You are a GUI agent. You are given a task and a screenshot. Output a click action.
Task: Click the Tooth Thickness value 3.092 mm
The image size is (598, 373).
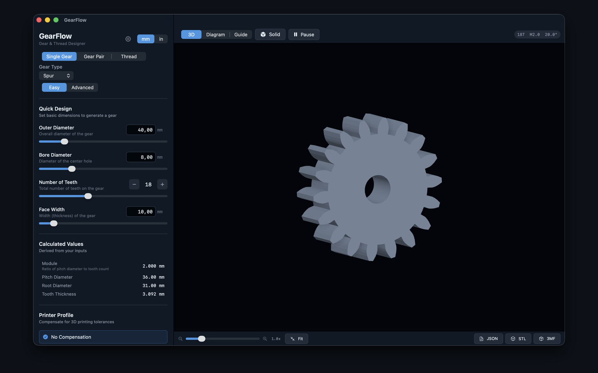(x=153, y=294)
